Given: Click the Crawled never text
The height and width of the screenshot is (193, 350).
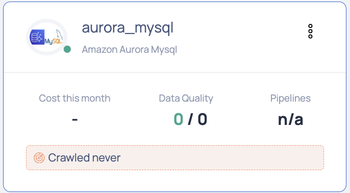Looking at the screenshot, I should pos(84,158).
